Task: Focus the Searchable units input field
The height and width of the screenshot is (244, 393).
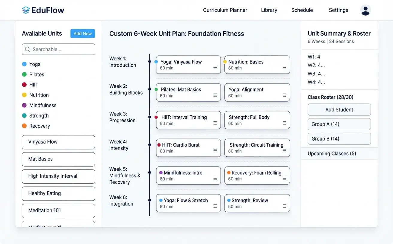Action: click(x=58, y=49)
